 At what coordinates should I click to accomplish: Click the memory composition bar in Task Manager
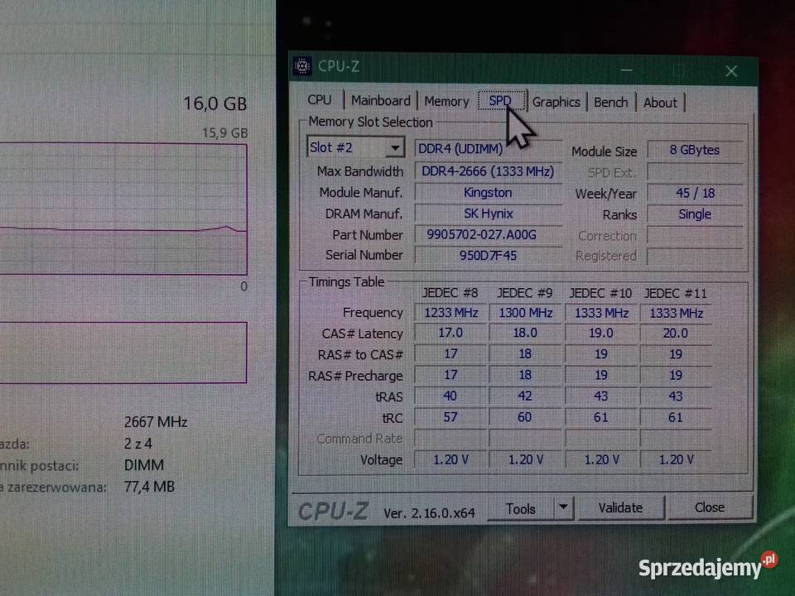(x=123, y=353)
